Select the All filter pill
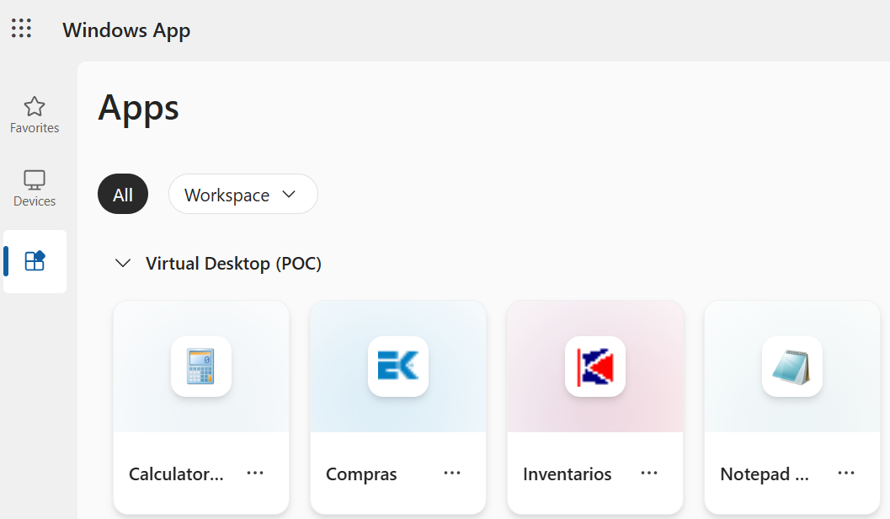 tap(123, 194)
